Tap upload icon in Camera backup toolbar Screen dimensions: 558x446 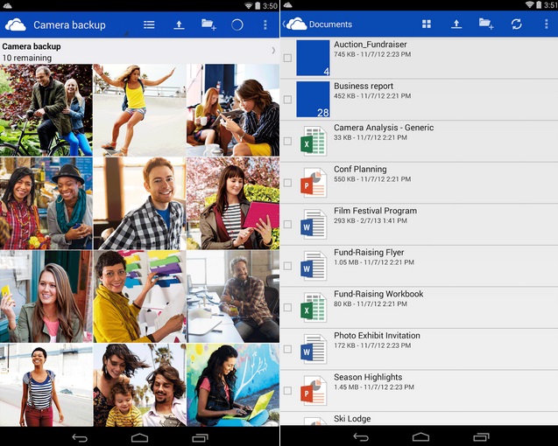click(179, 24)
